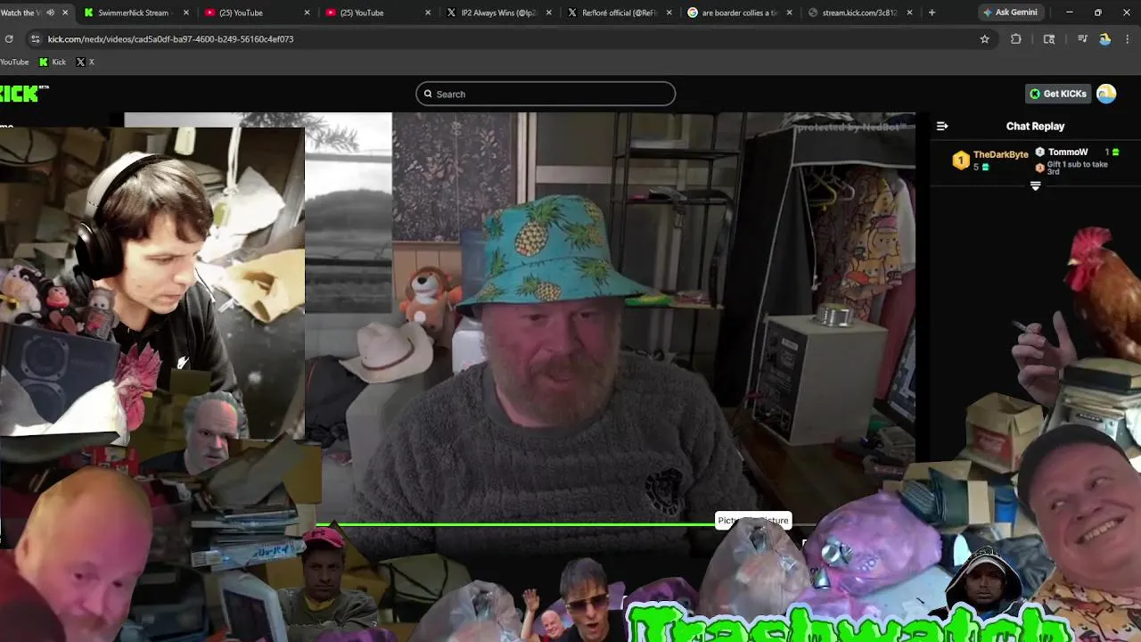Open the Chrome profile avatar in toolbar

[x=1105, y=39]
